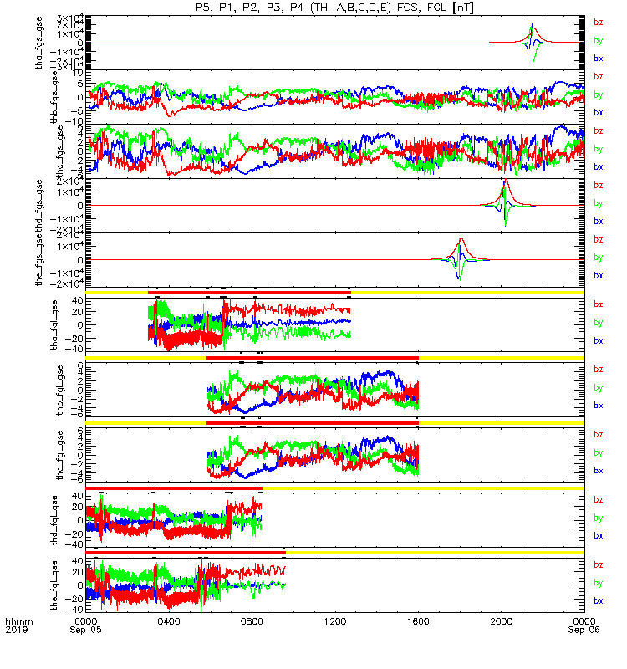Click the thd_fgl_gse y-axis label
Viewport: 627px width, 669px height.
[54, 520]
